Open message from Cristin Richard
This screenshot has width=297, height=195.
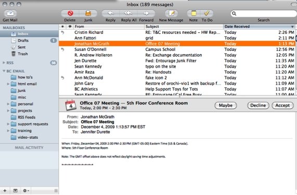[x=177, y=32]
